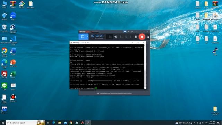Click the Bandicam lock icon in title bar

(x=125, y=31)
